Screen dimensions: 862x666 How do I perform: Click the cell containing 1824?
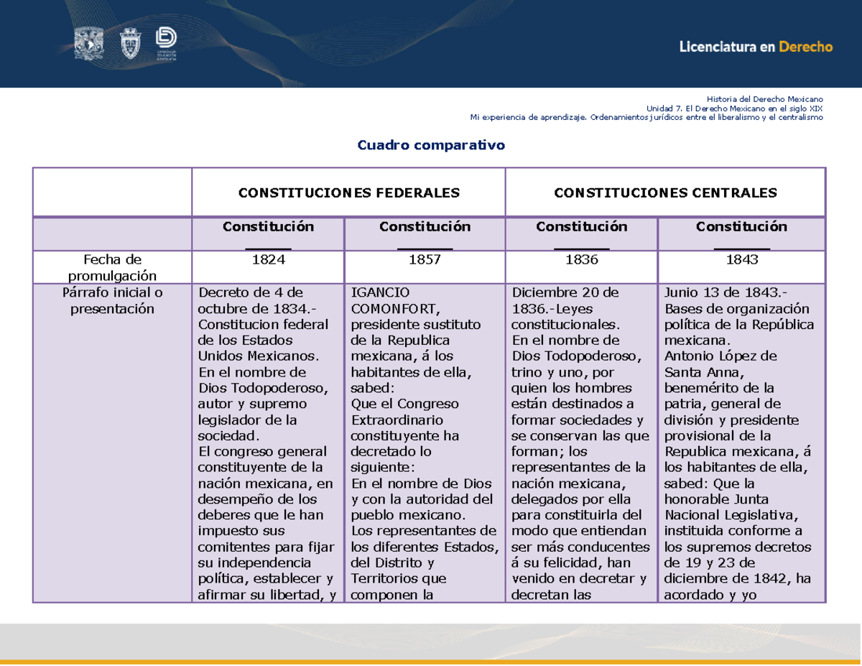(x=269, y=261)
